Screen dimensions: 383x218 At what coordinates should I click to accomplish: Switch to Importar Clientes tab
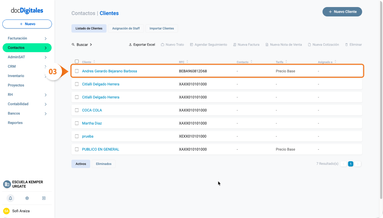point(162,29)
